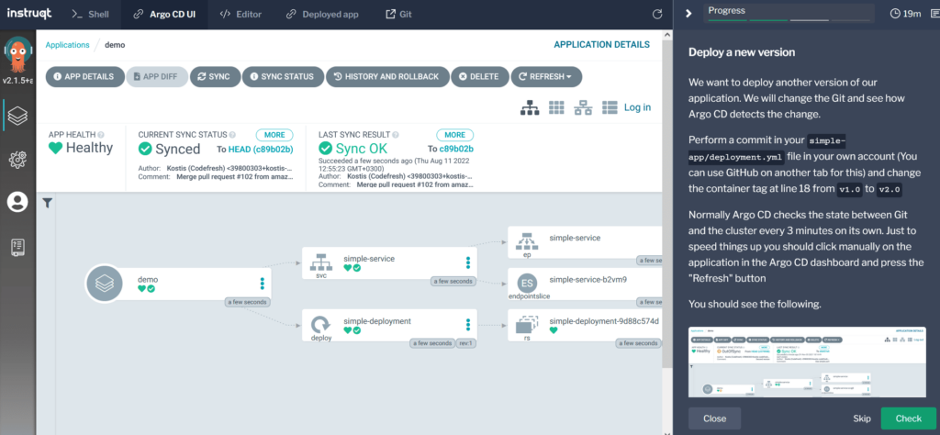Select the ES endpointslice node icon
This screenshot has width=940, height=435.
tap(526, 283)
